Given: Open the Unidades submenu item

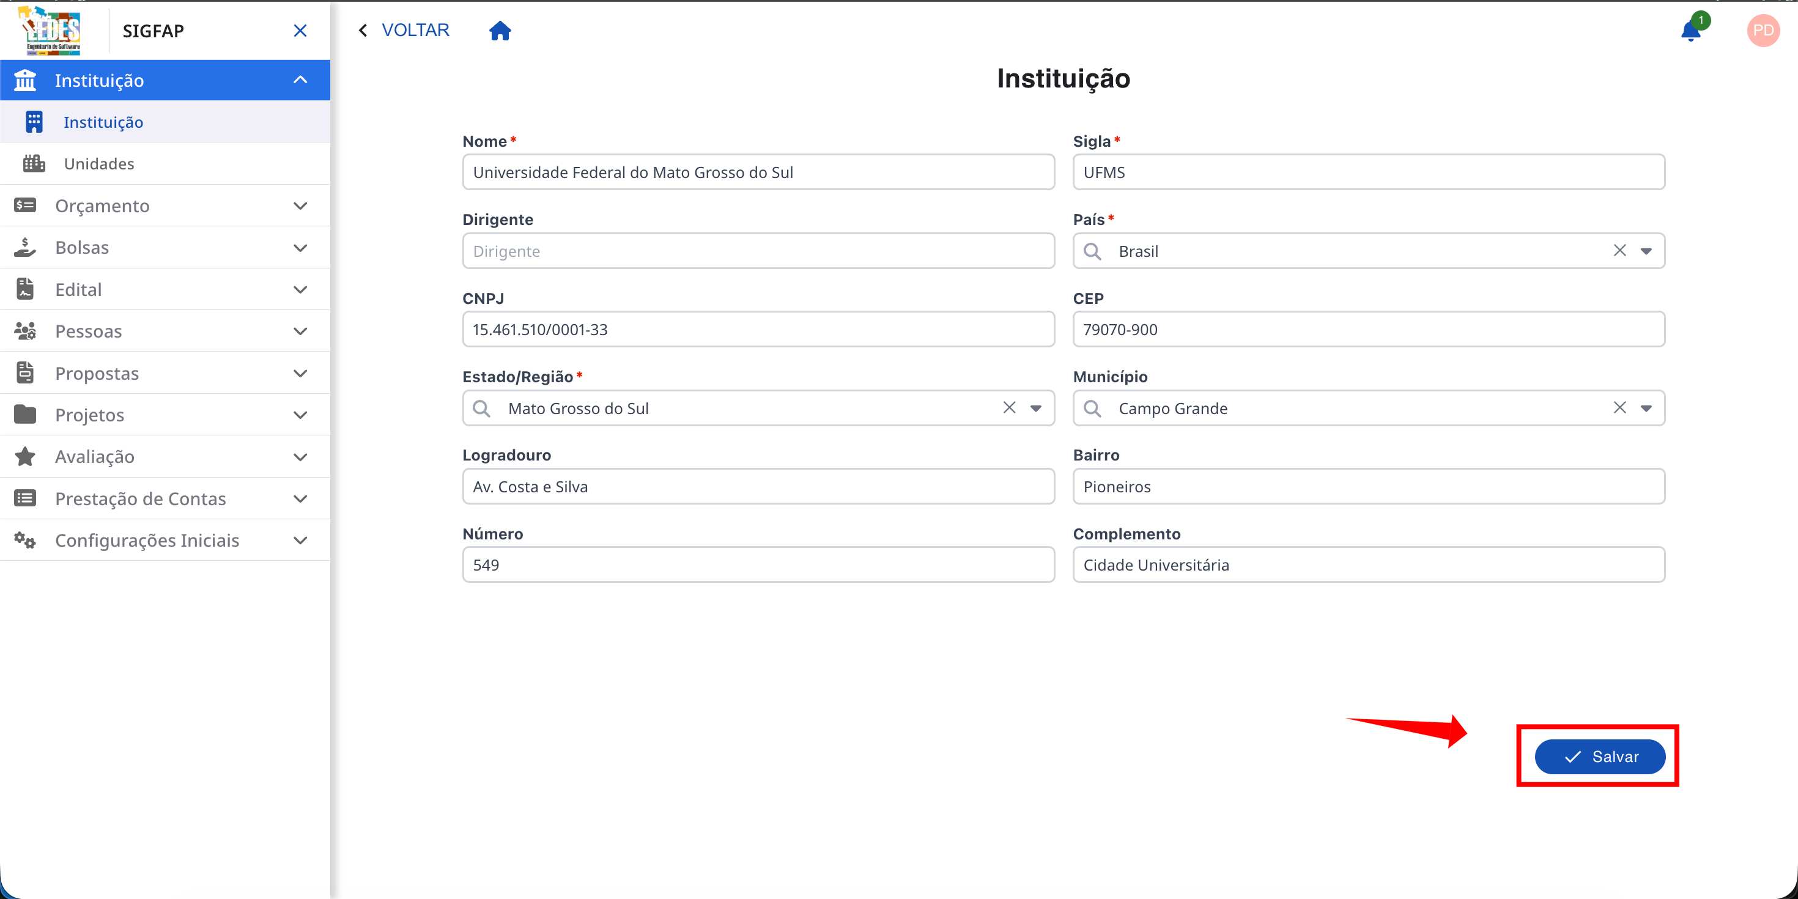Looking at the screenshot, I should point(99,164).
